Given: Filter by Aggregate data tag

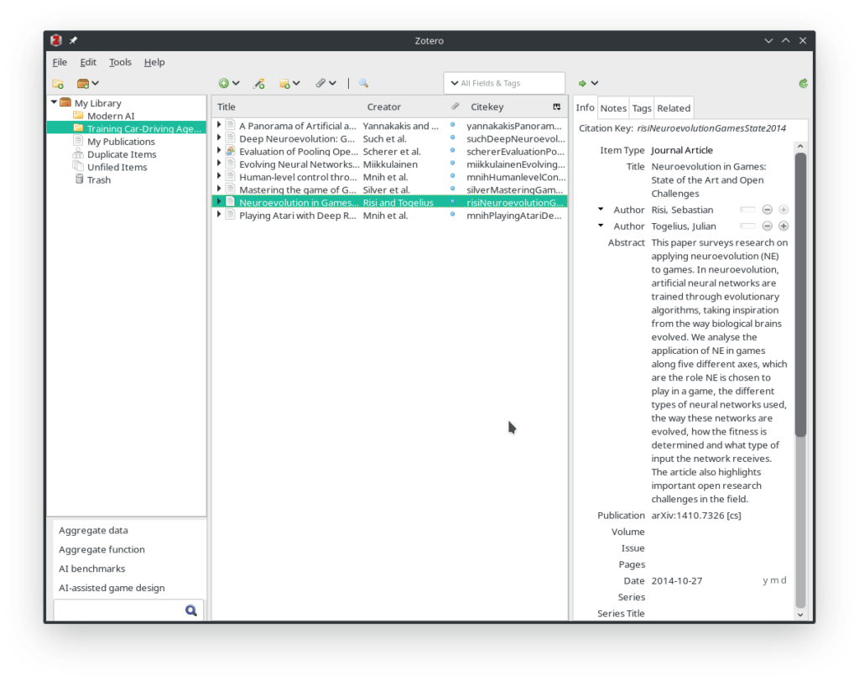Looking at the screenshot, I should (x=93, y=530).
